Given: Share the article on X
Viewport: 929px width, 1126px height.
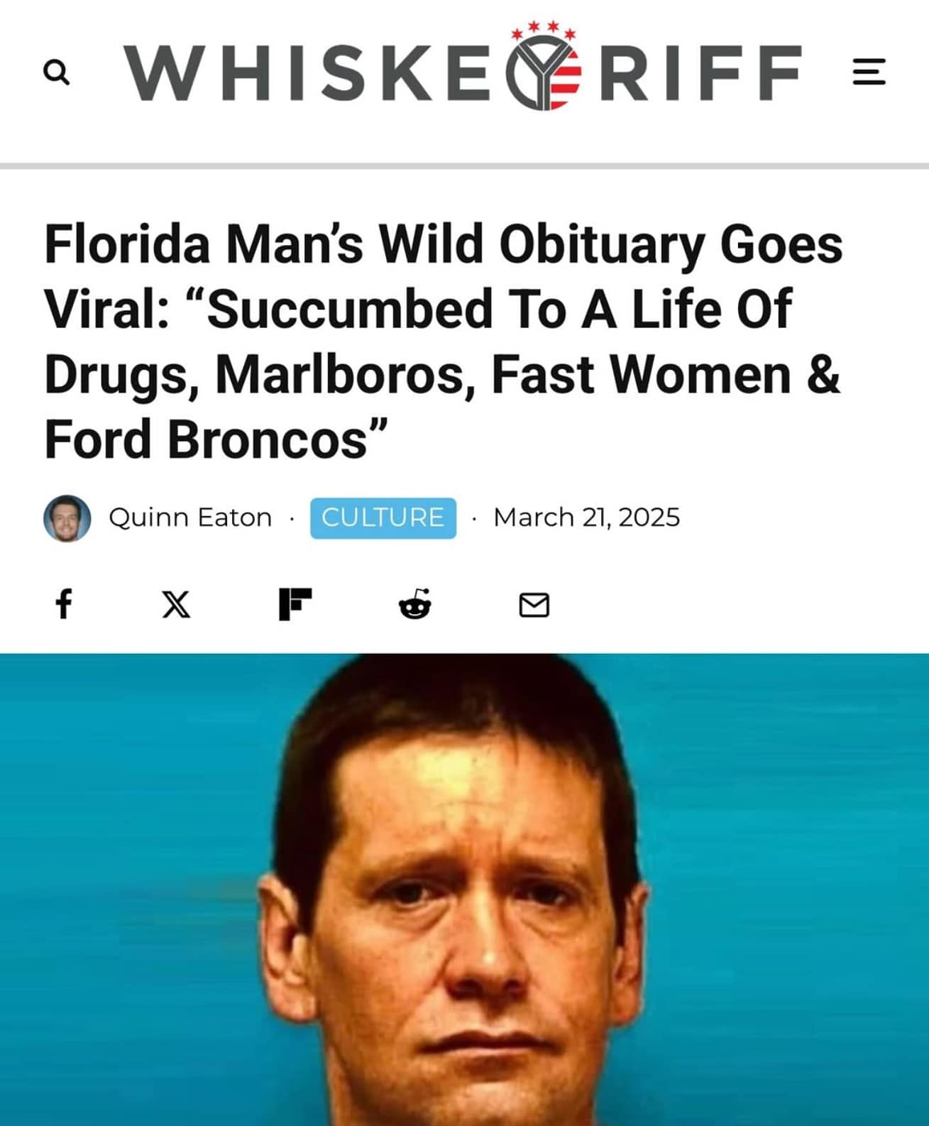Looking at the screenshot, I should tap(176, 605).
